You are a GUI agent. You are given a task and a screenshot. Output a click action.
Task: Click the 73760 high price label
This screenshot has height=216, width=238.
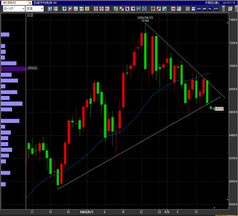(x=145, y=21)
